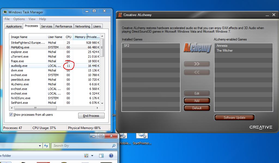Click Creative ALchemy AL logo in title bar
The height and width of the screenshot is (163, 279).
(x=120, y=15)
